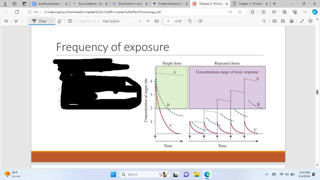Open the PDF table of contents

(x=6, y=21)
